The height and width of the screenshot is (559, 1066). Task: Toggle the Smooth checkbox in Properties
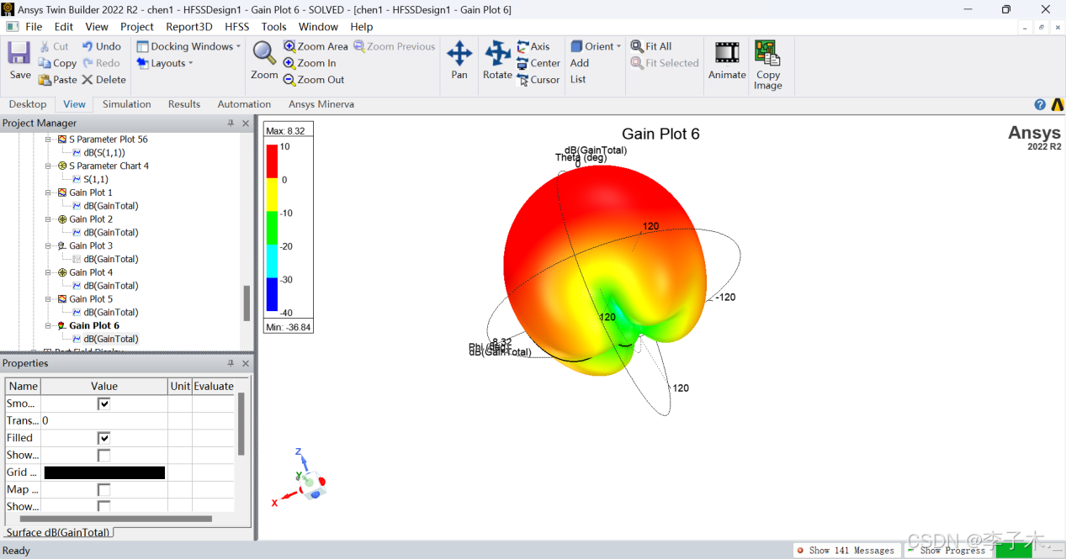pos(103,403)
